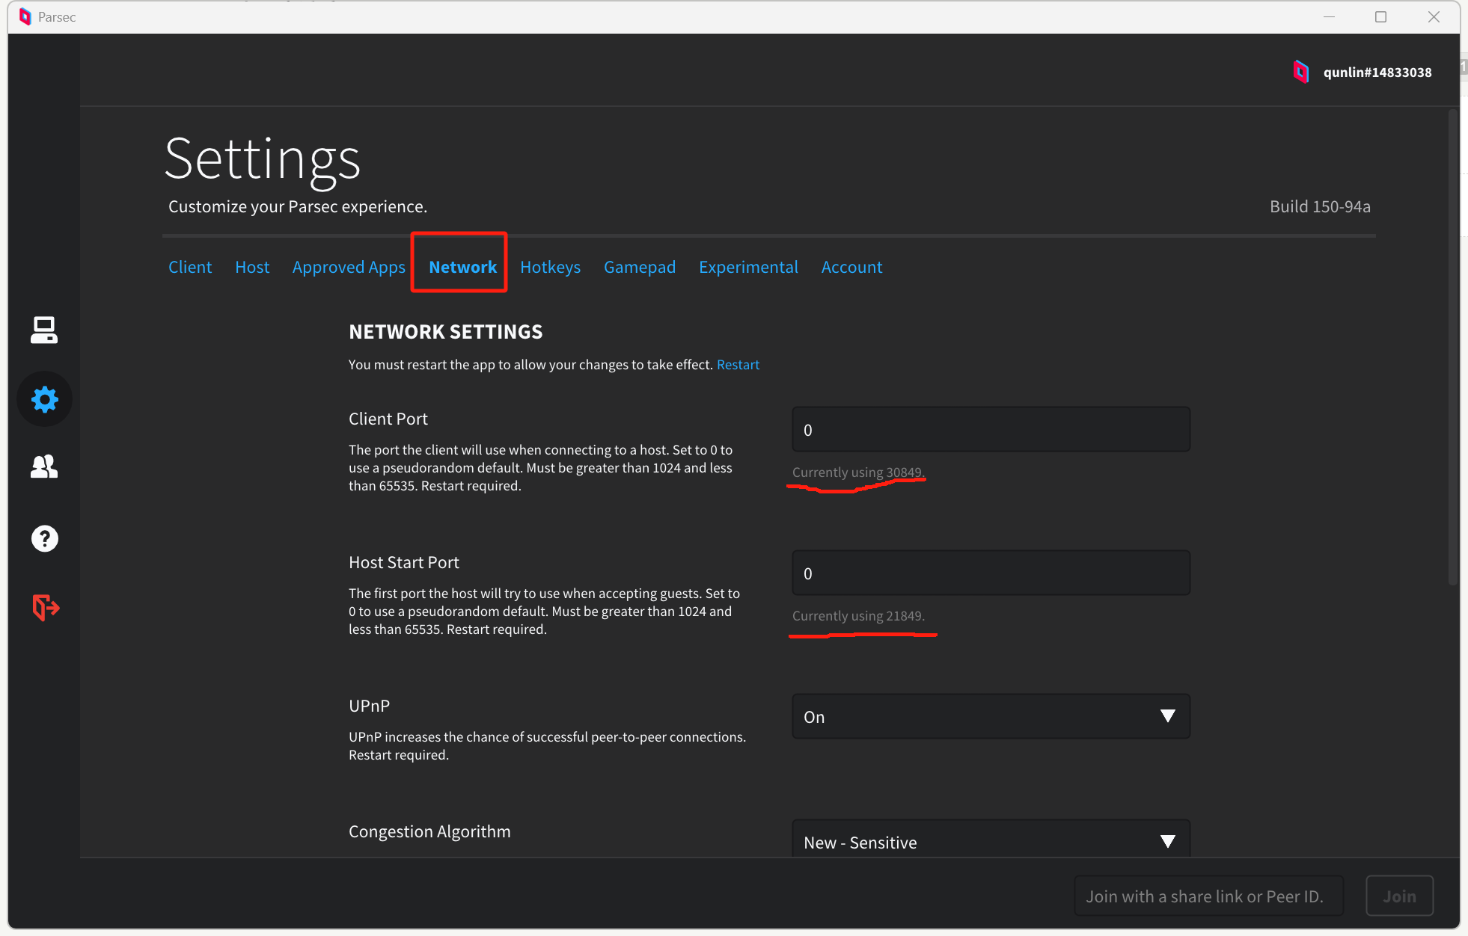
Task: Click the Settings gear sidebar icon
Action: 45,399
